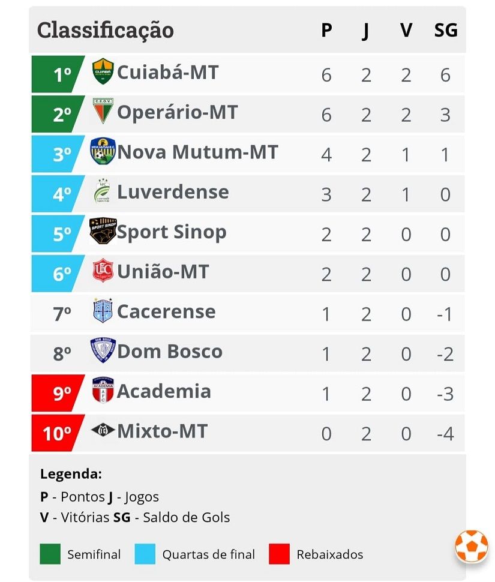The height and width of the screenshot is (582, 495).
Task: Click the Cacerense blue crest
Action: tap(103, 310)
